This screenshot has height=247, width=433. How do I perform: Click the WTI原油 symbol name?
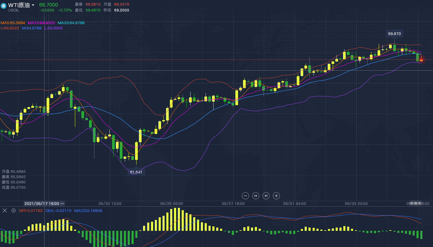(x=19, y=5)
